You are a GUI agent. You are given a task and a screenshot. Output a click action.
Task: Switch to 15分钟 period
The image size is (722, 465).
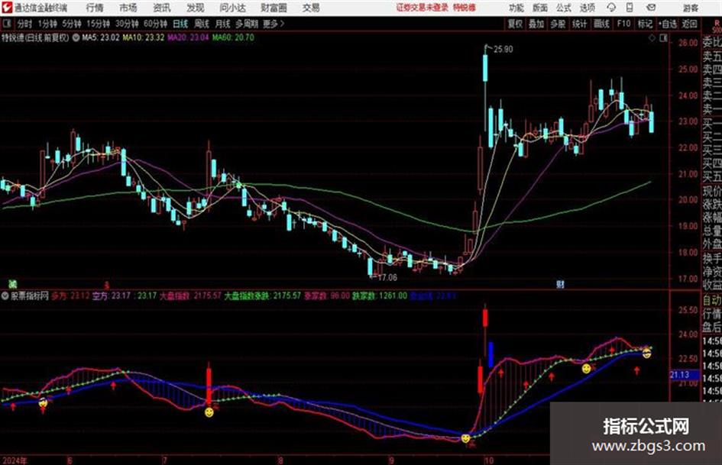click(x=98, y=24)
